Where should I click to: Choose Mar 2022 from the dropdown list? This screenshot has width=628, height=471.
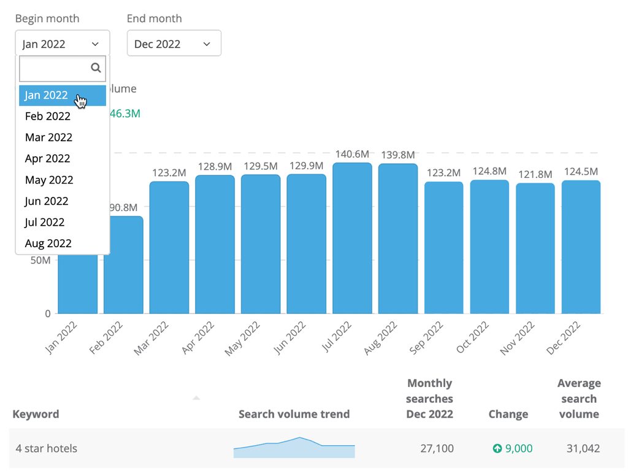pos(63,137)
